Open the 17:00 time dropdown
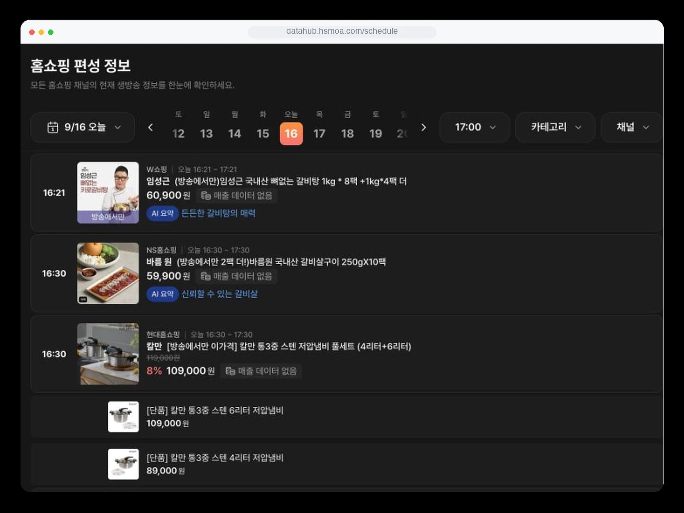 click(x=475, y=127)
